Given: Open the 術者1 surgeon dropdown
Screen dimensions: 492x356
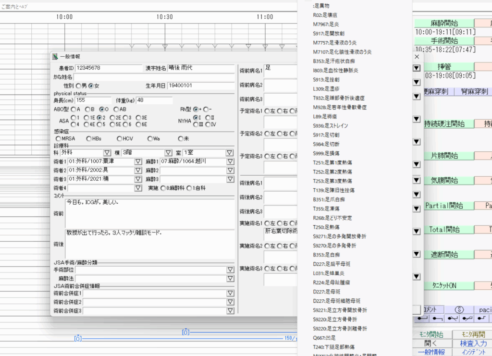Looking at the screenshot, I should [x=138, y=161].
